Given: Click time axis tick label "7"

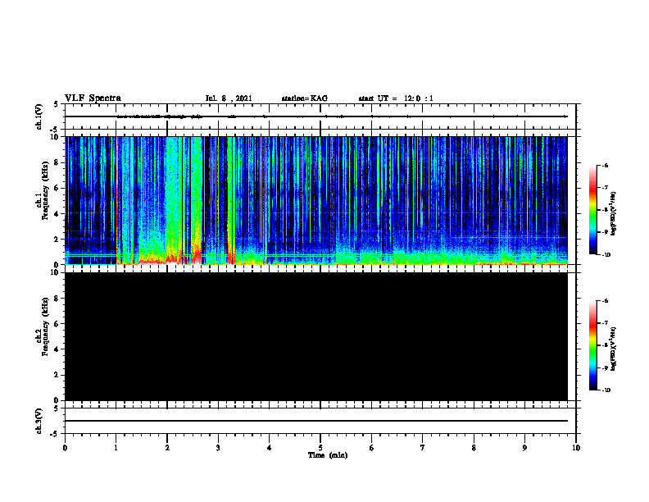Looking at the screenshot, I should (x=423, y=448).
